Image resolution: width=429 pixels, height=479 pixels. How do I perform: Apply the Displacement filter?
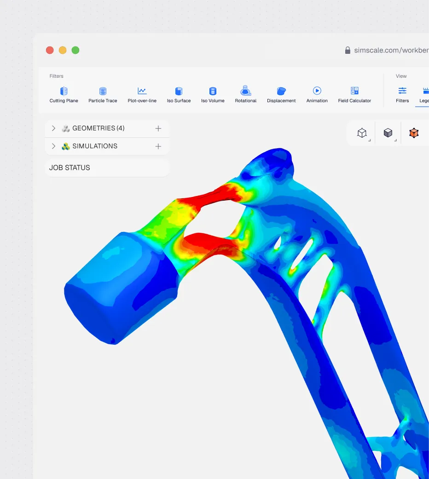pyautogui.click(x=281, y=95)
